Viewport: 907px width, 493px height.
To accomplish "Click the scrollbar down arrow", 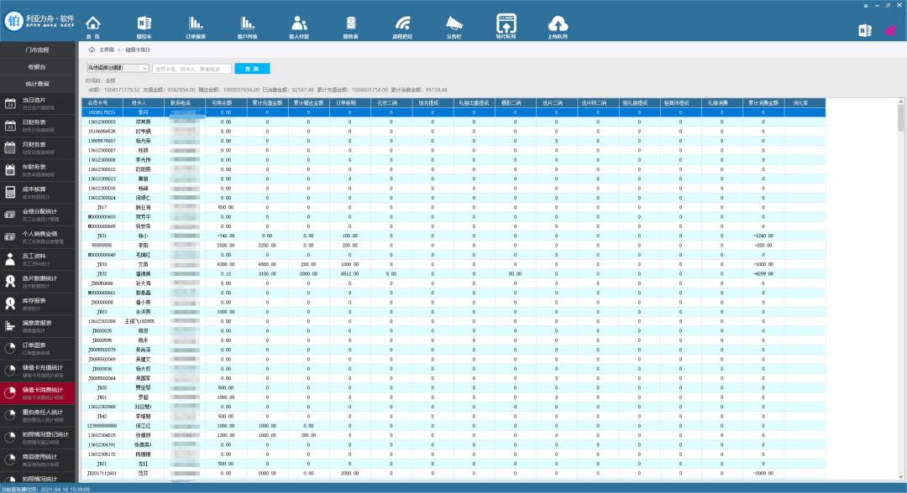I will pos(900,477).
